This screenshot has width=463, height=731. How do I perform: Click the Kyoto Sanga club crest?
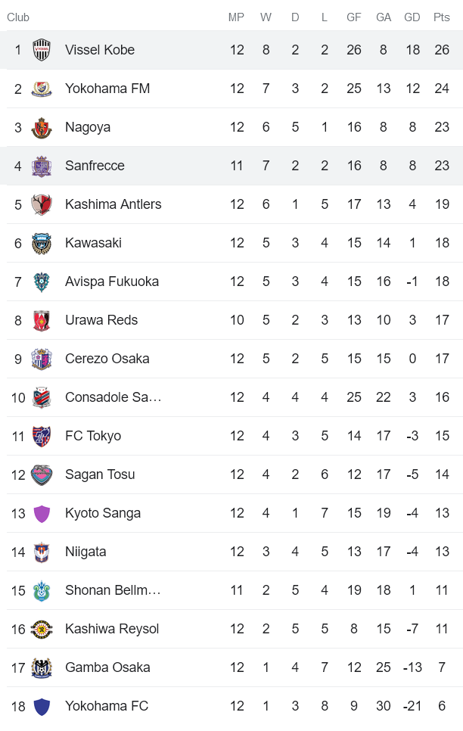tap(42, 513)
